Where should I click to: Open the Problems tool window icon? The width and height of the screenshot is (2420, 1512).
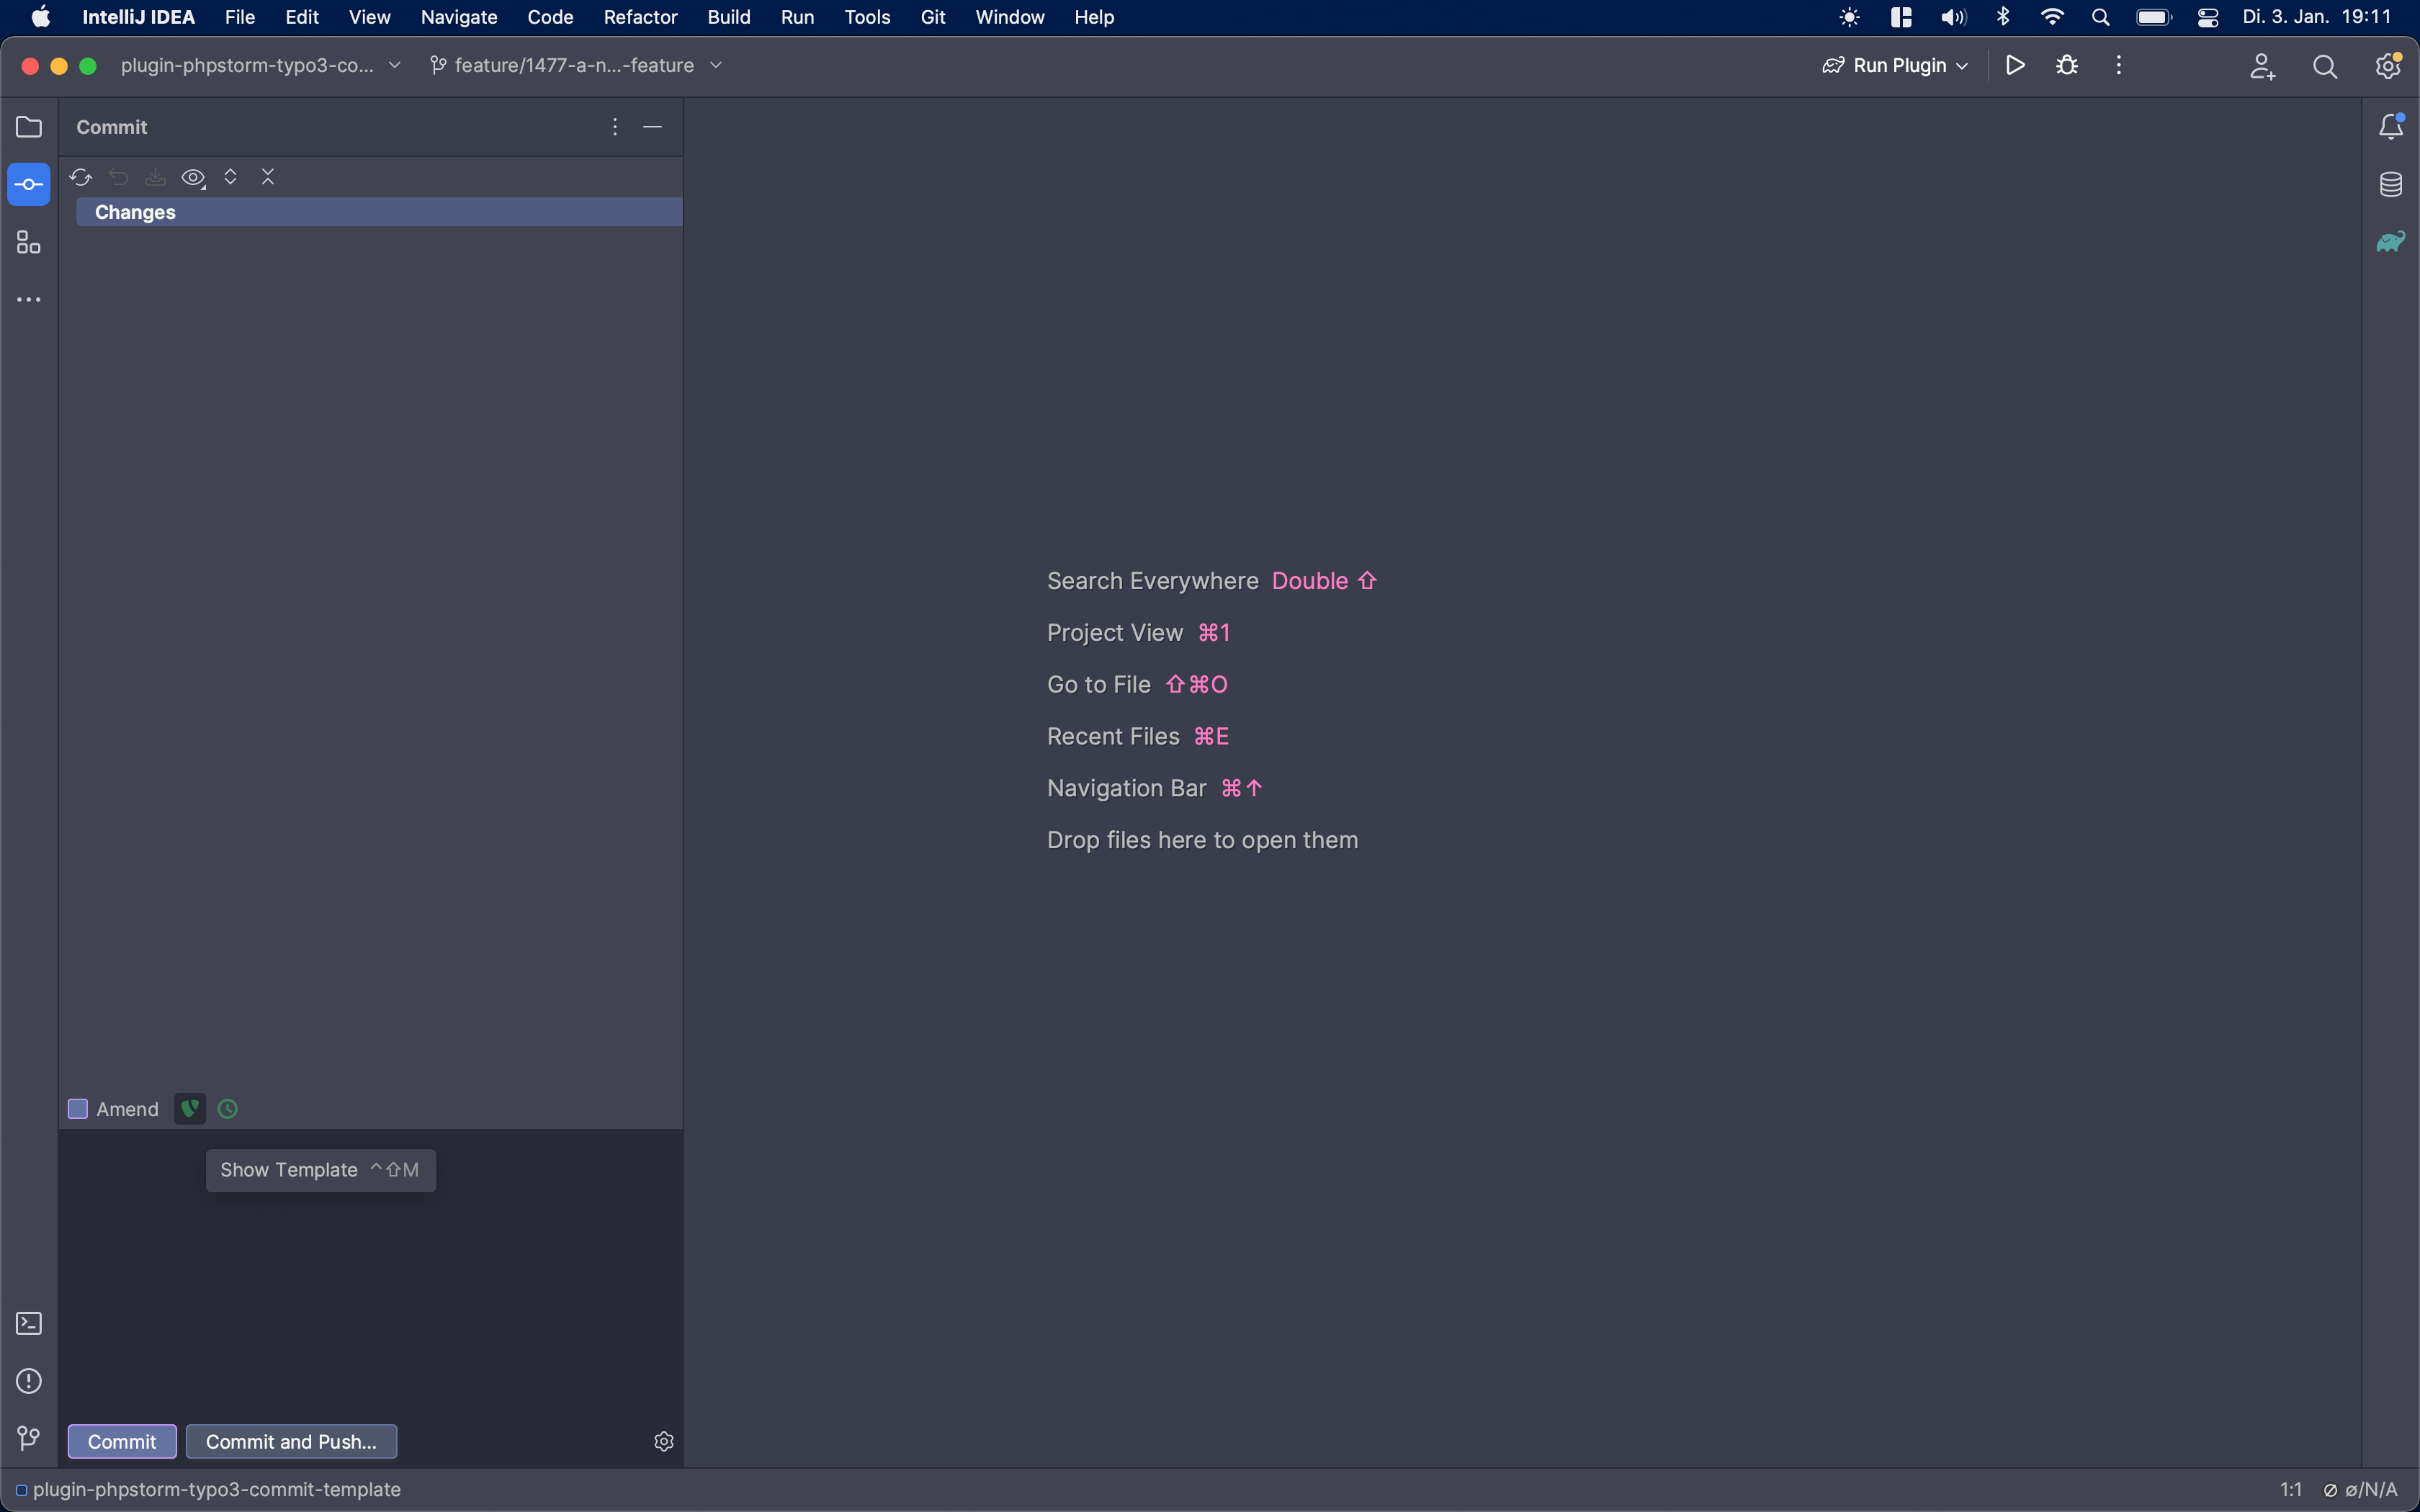click(29, 1381)
